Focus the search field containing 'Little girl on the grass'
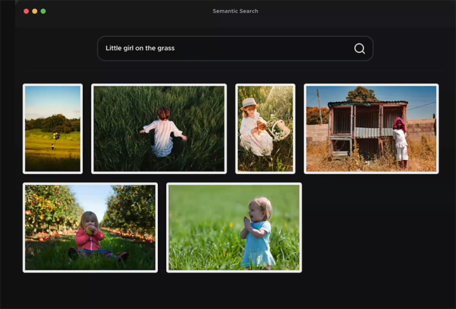The image size is (456, 309). (235, 48)
